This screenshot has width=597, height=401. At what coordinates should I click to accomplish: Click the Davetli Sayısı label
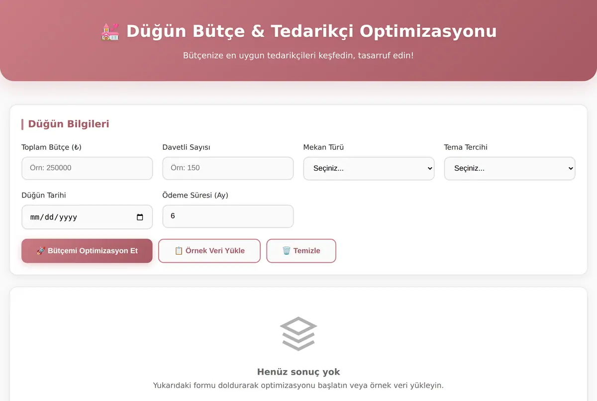(187, 147)
